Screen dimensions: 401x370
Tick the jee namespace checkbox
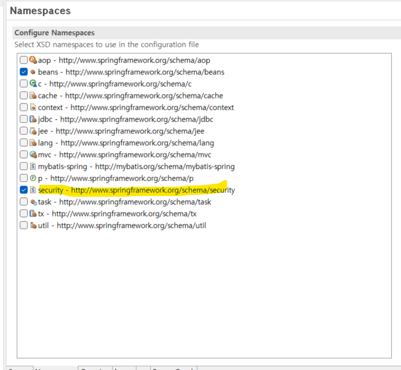[x=23, y=131]
